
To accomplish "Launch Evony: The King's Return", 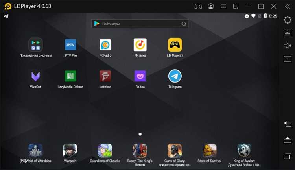I will [x=140, y=150].
